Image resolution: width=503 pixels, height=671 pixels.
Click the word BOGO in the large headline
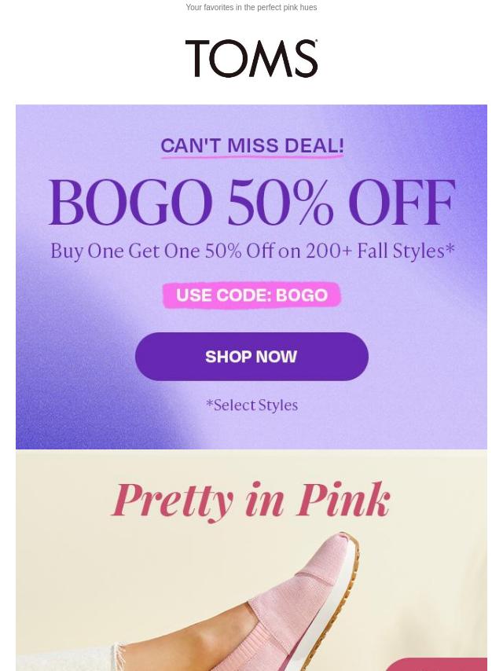(x=130, y=203)
